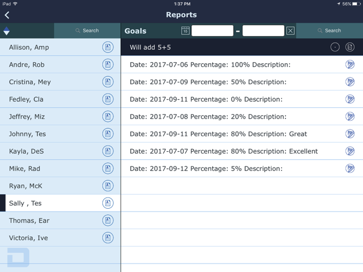Edit the 80% 'Great' entry
The image size is (363, 272).
pos(350,134)
